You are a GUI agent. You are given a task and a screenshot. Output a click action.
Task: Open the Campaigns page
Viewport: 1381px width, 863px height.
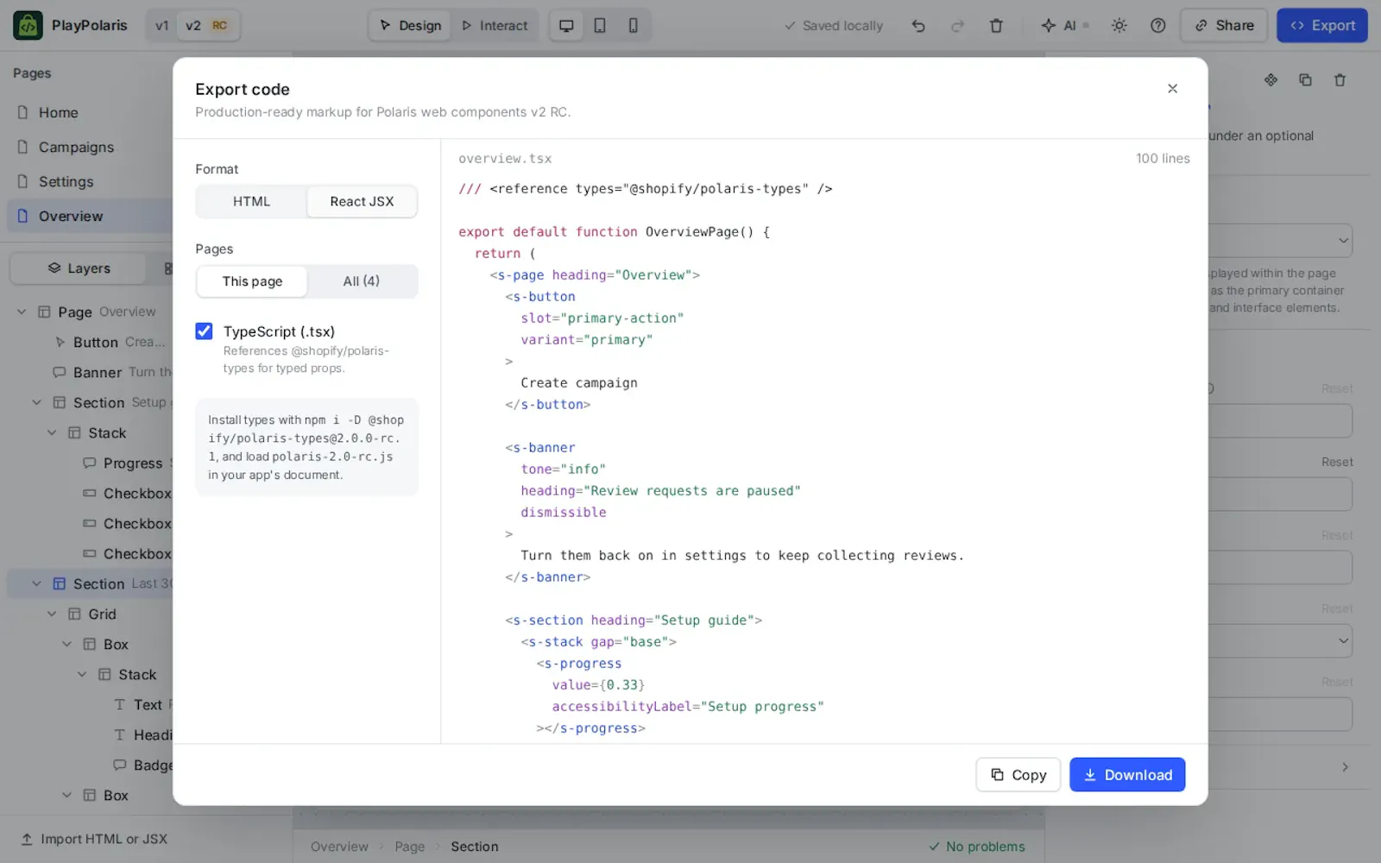click(90, 147)
